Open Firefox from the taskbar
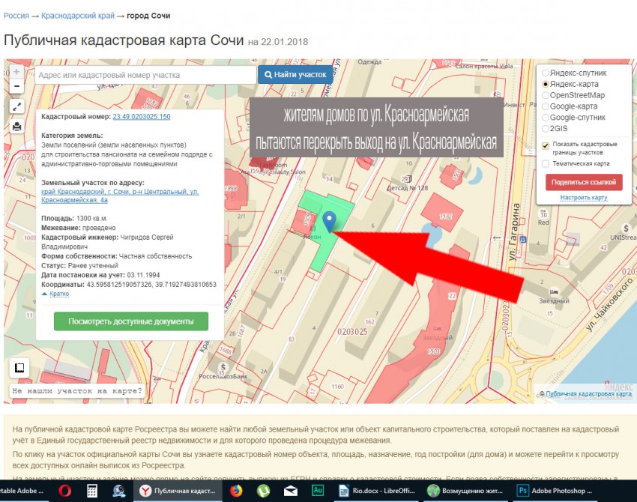 (x=236, y=491)
